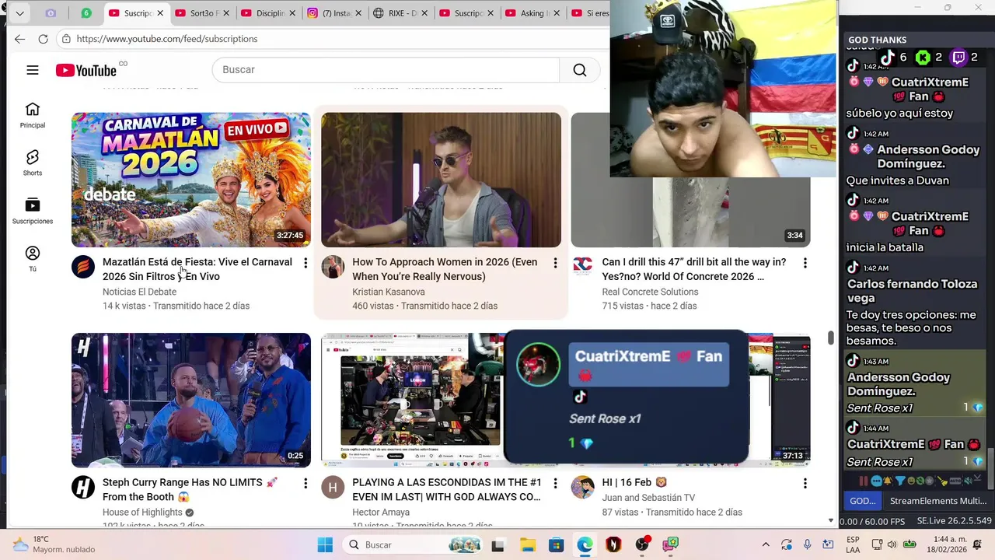Open the Hector Amaya channel name link

coord(381,512)
